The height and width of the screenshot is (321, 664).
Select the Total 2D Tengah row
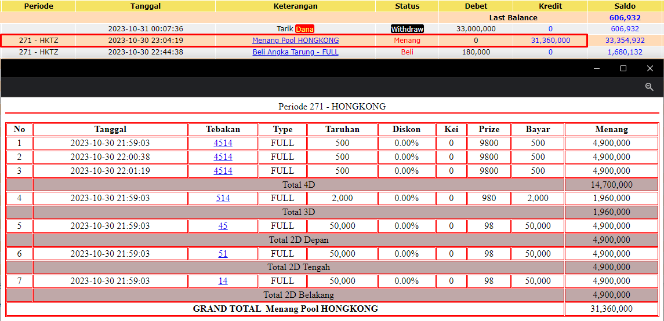[x=332, y=267]
